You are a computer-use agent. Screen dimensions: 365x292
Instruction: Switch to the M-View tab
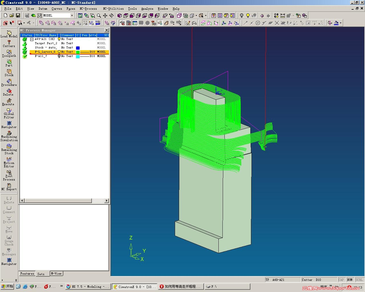(56, 273)
